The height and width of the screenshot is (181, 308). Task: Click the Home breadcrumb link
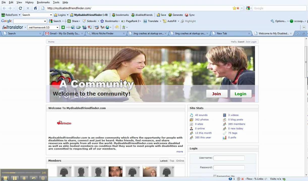click(51, 42)
